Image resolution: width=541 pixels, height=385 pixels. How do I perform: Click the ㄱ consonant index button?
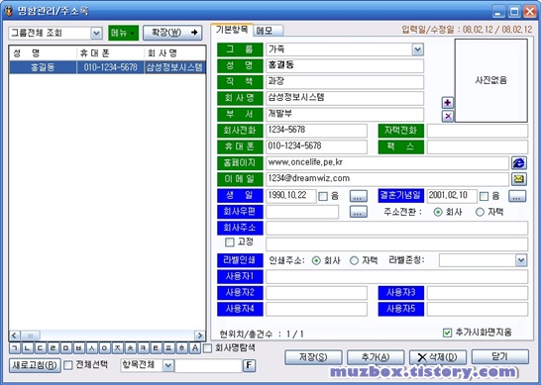pos(15,348)
